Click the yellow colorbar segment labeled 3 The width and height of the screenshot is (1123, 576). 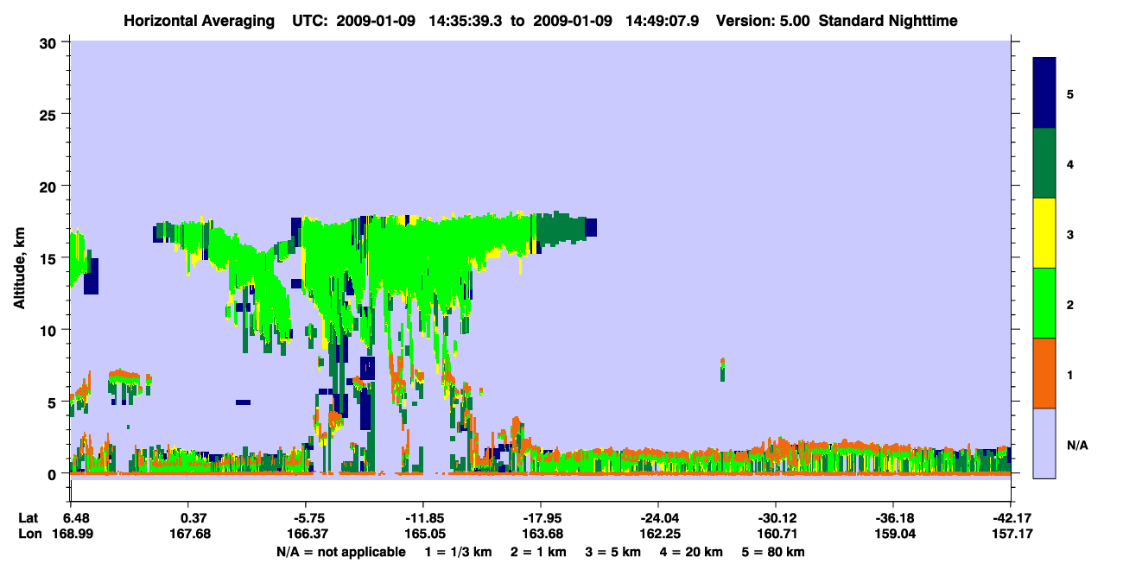1044,233
